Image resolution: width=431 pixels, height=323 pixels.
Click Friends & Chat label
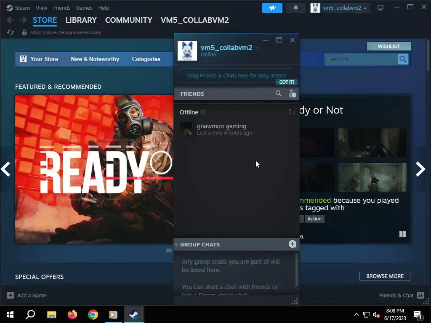[x=396, y=295]
